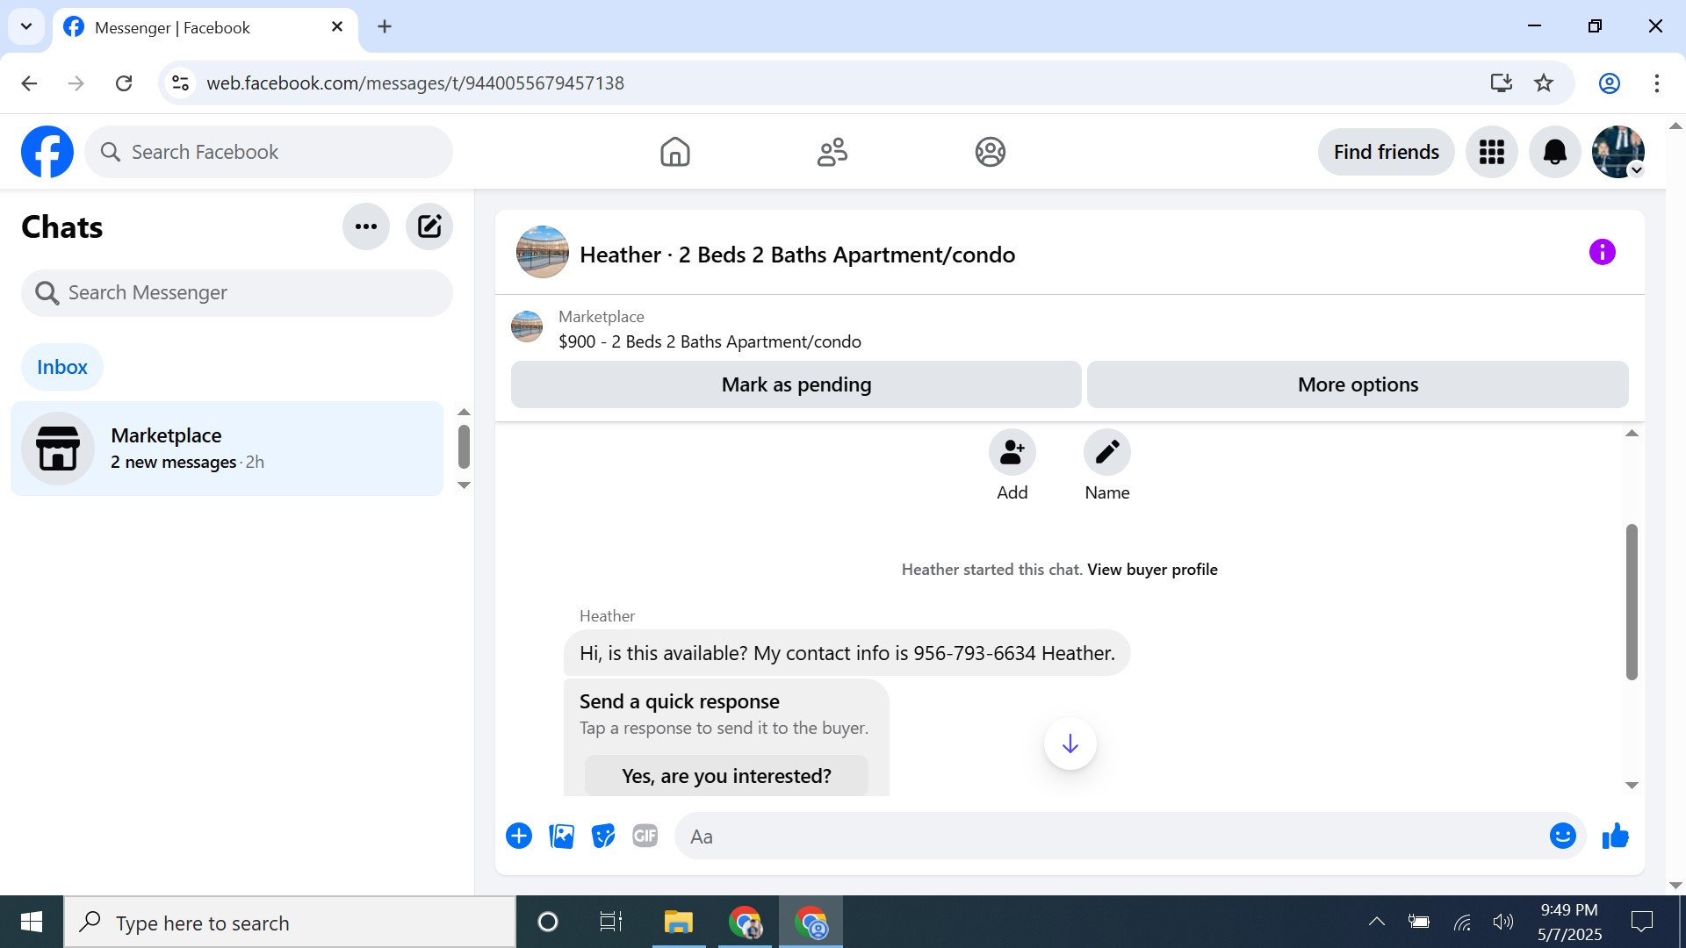Open Facebook notifications bell
Screen dimensions: 1686x948
click(x=1554, y=152)
